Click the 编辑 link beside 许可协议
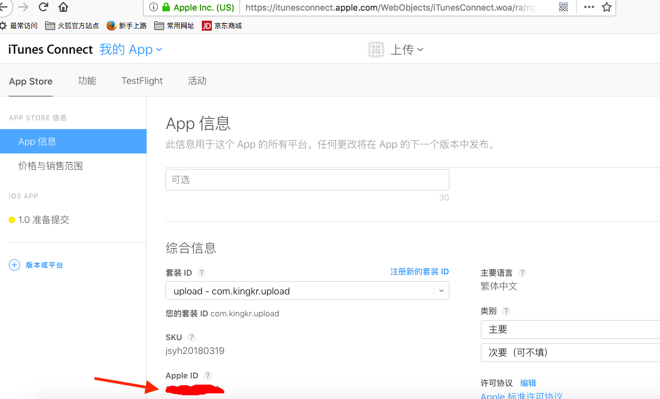Image resolution: width=660 pixels, height=399 pixels. (x=528, y=383)
